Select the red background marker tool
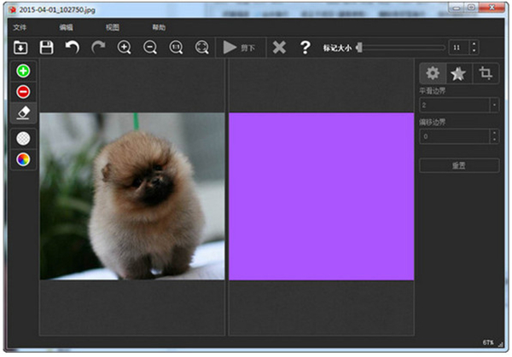512x357 pixels. 23,92
